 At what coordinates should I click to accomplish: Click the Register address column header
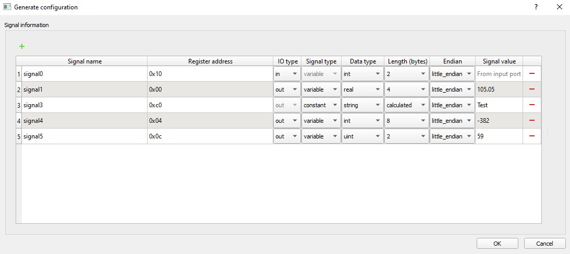point(210,61)
